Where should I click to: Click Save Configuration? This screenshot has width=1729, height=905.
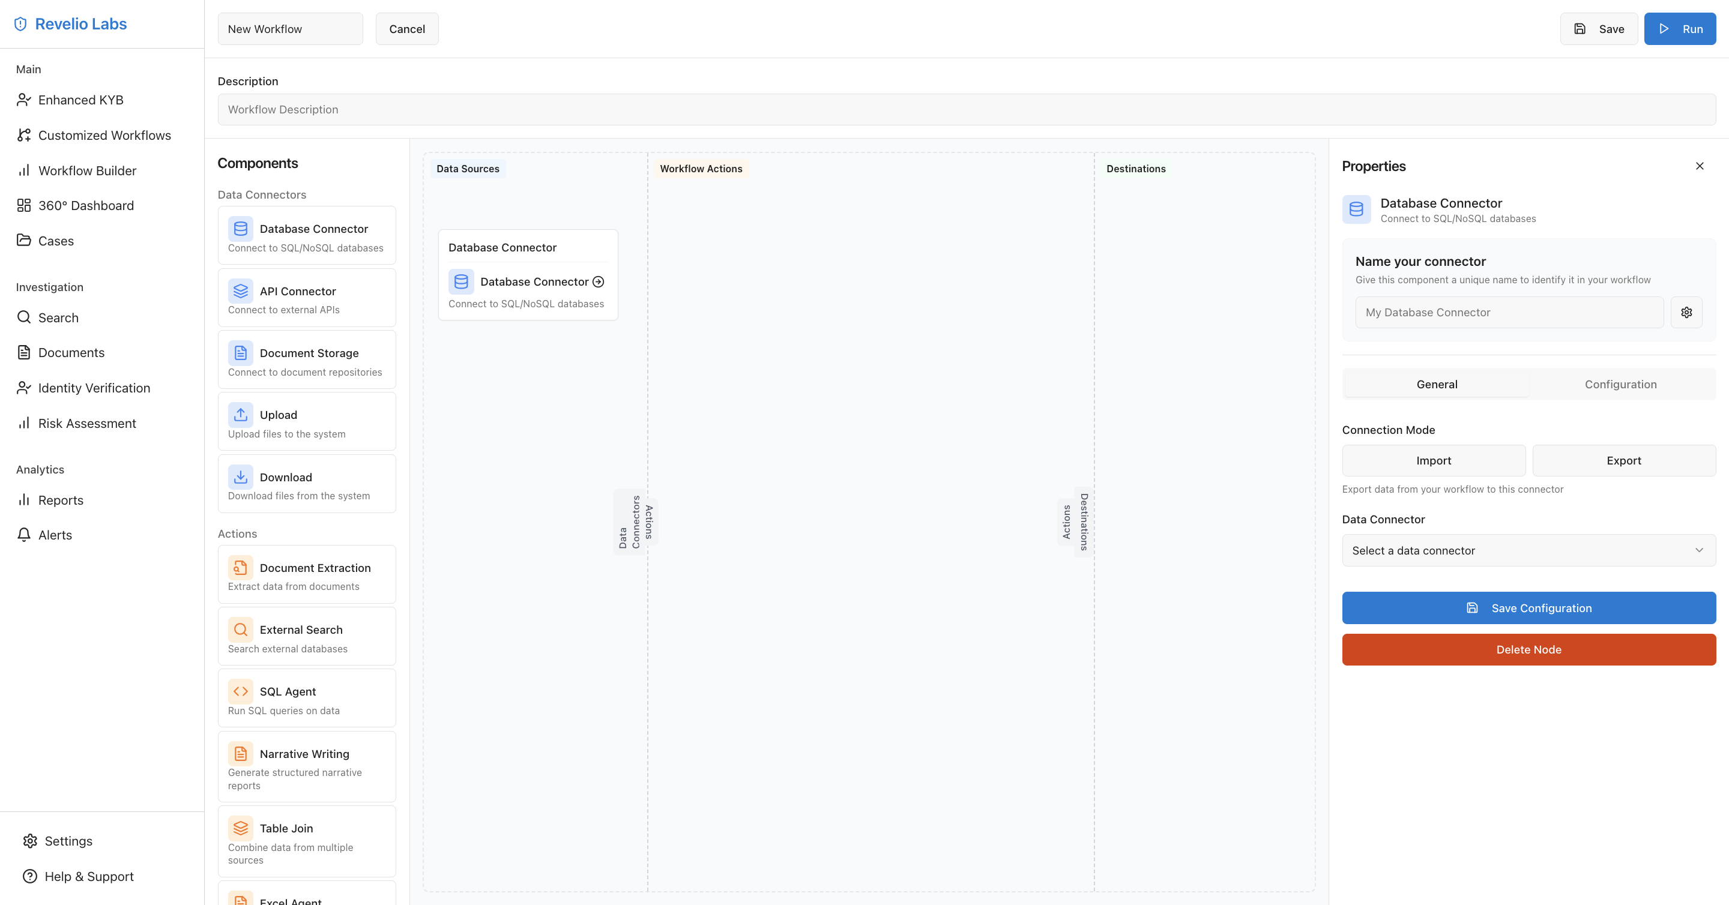click(x=1528, y=608)
